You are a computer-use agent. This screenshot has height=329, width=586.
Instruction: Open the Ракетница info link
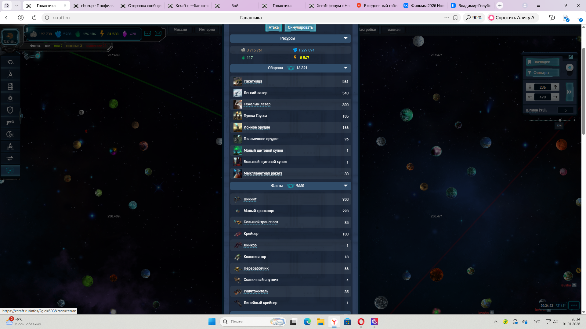click(x=253, y=81)
